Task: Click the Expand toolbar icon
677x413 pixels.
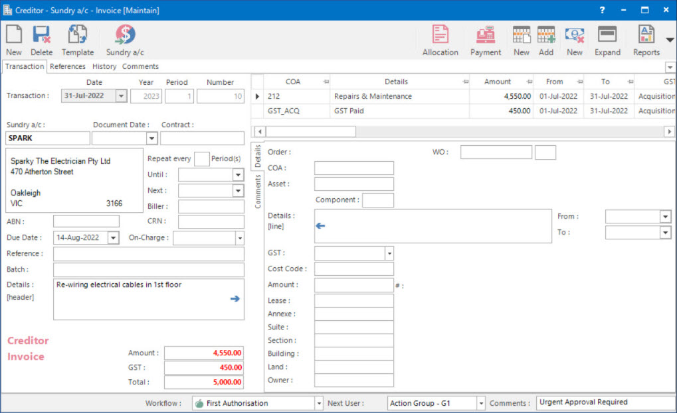Action: pyautogui.click(x=607, y=36)
